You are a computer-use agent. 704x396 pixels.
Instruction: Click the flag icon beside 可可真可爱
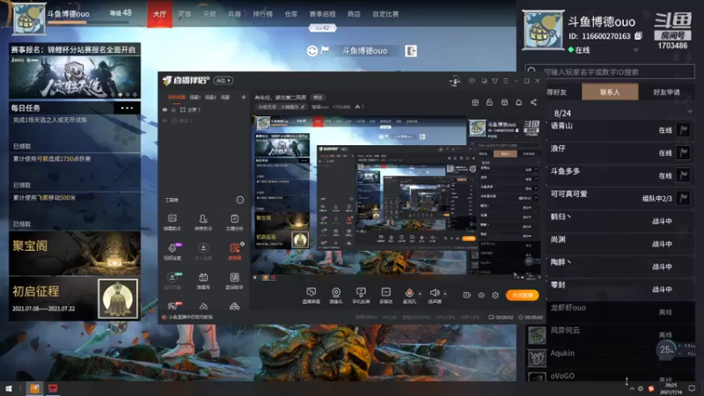coord(684,197)
